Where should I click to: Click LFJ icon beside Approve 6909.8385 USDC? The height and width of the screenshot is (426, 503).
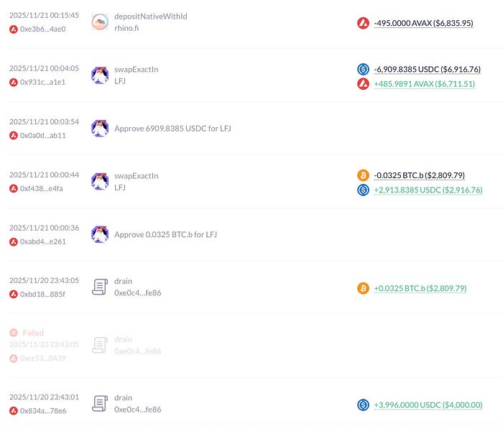[100, 129]
